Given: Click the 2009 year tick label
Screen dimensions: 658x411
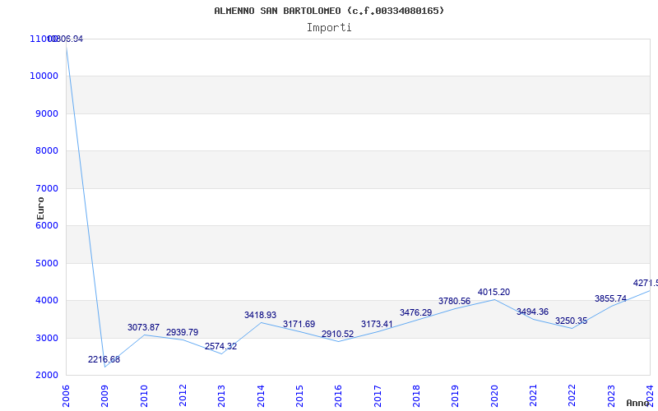Looking at the screenshot, I should [x=104, y=396].
